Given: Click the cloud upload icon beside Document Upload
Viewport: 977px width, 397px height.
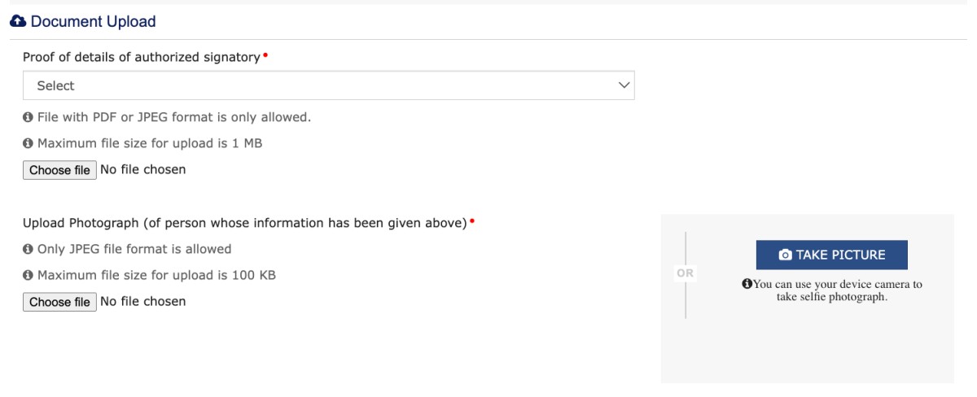Looking at the screenshot, I should 18,21.
